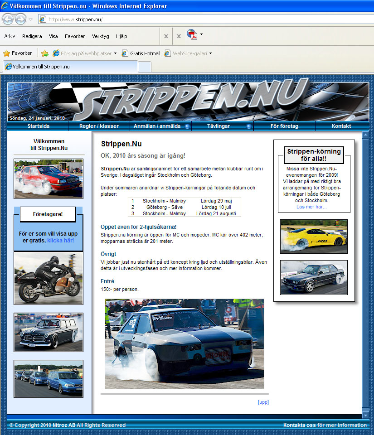The width and height of the screenshot is (374, 435).
Task: Click the browser Forward arrow button
Action: pyautogui.click(x=20, y=19)
